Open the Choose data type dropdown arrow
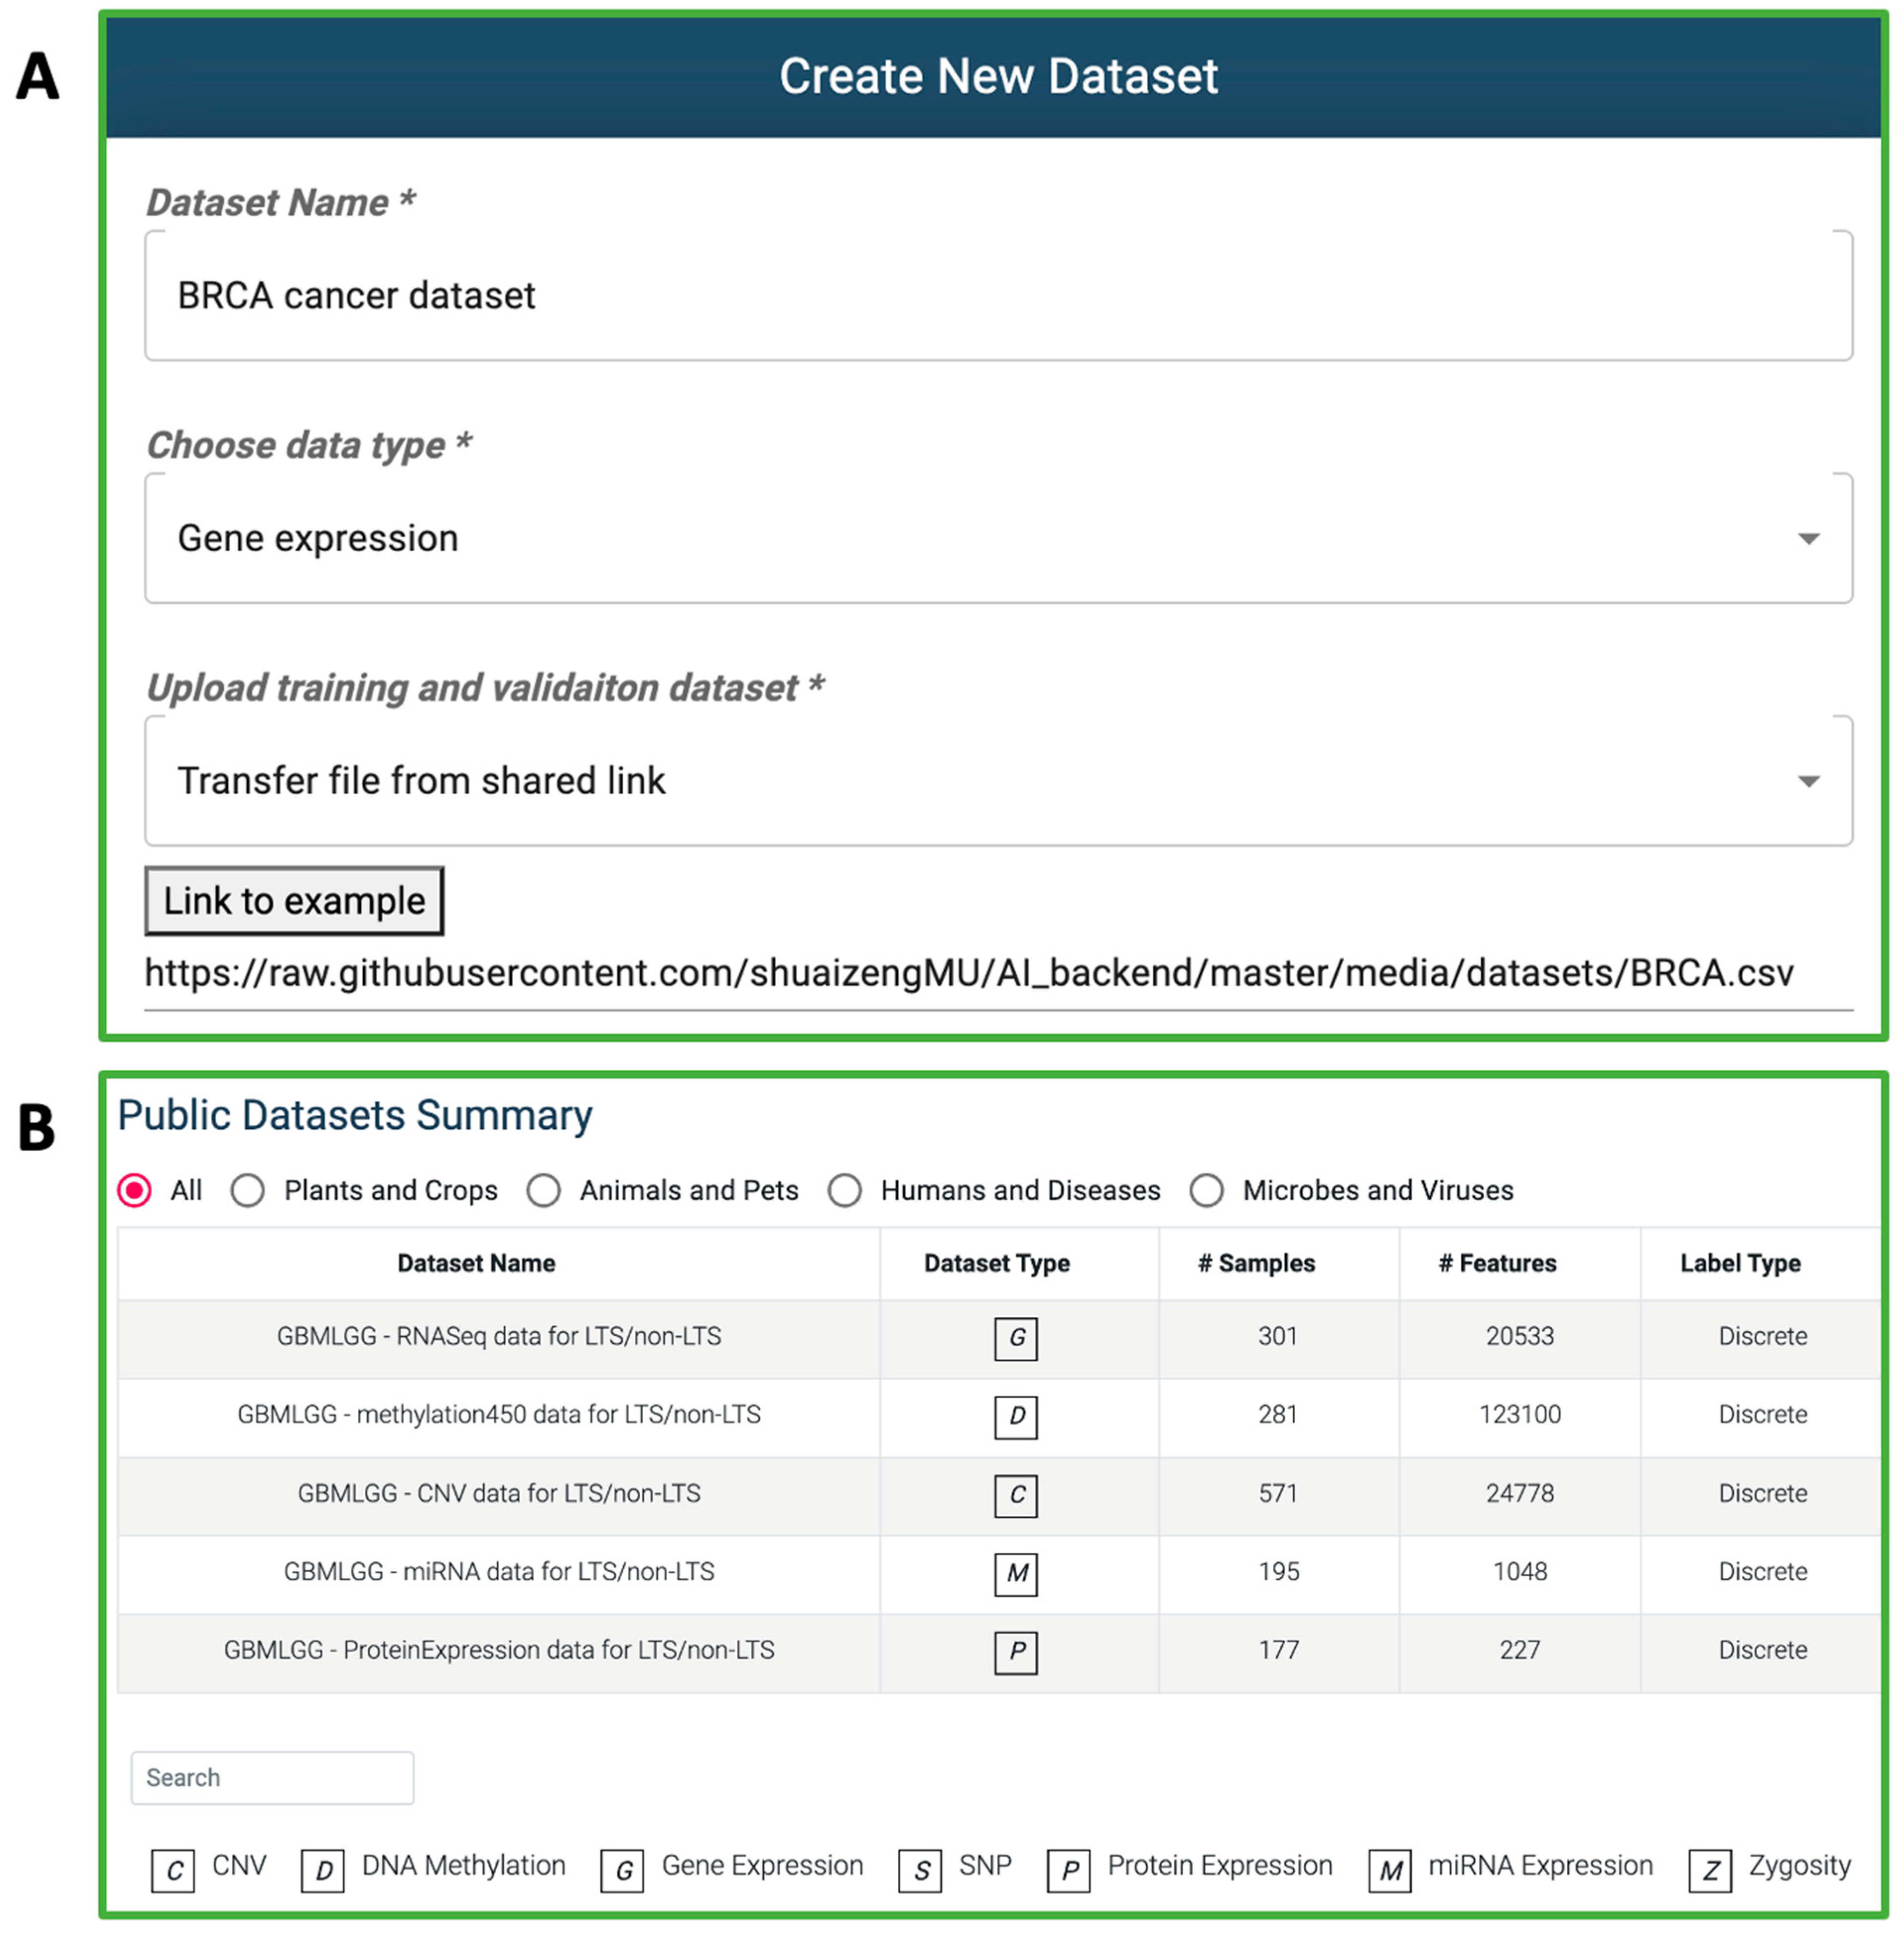The height and width of the screenshot is (1935, 1904). coord(1808,539)
